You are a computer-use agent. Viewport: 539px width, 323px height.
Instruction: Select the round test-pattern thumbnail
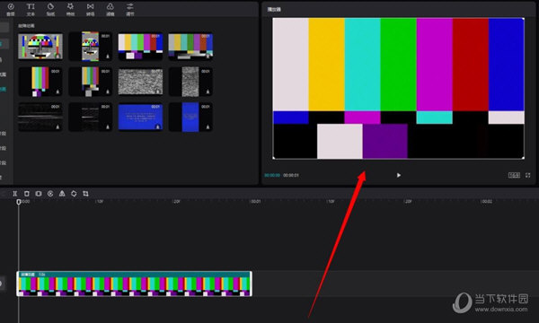pyautogui.click(x=40, y=47)
